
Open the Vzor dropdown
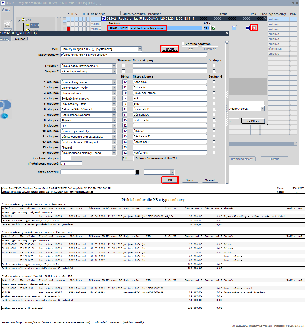click(140, 49)
